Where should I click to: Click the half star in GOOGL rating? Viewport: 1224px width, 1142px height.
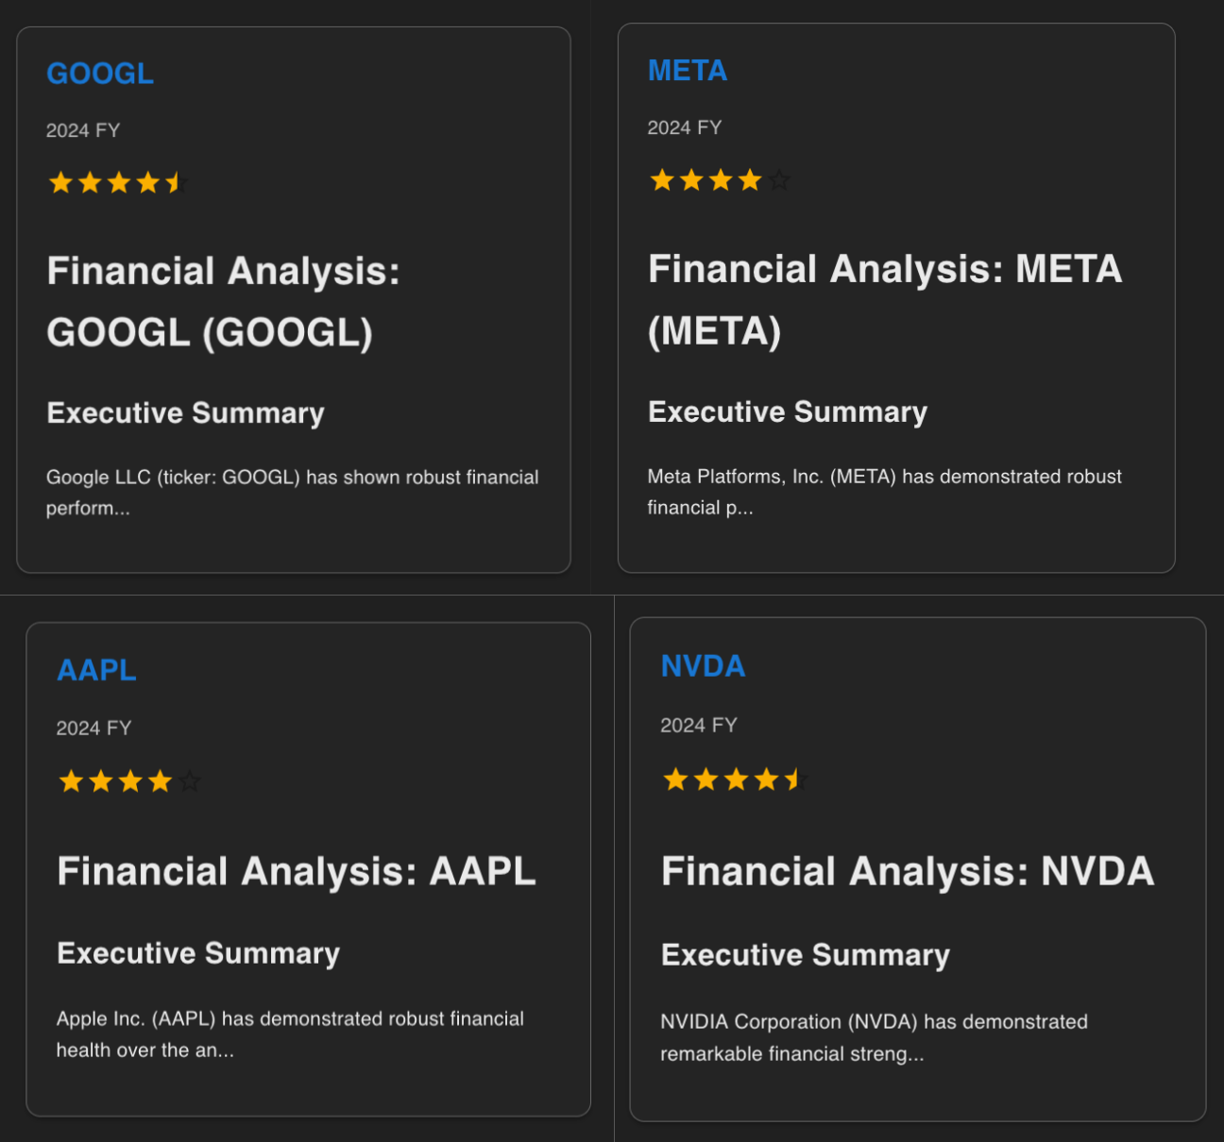coord(177,182)
